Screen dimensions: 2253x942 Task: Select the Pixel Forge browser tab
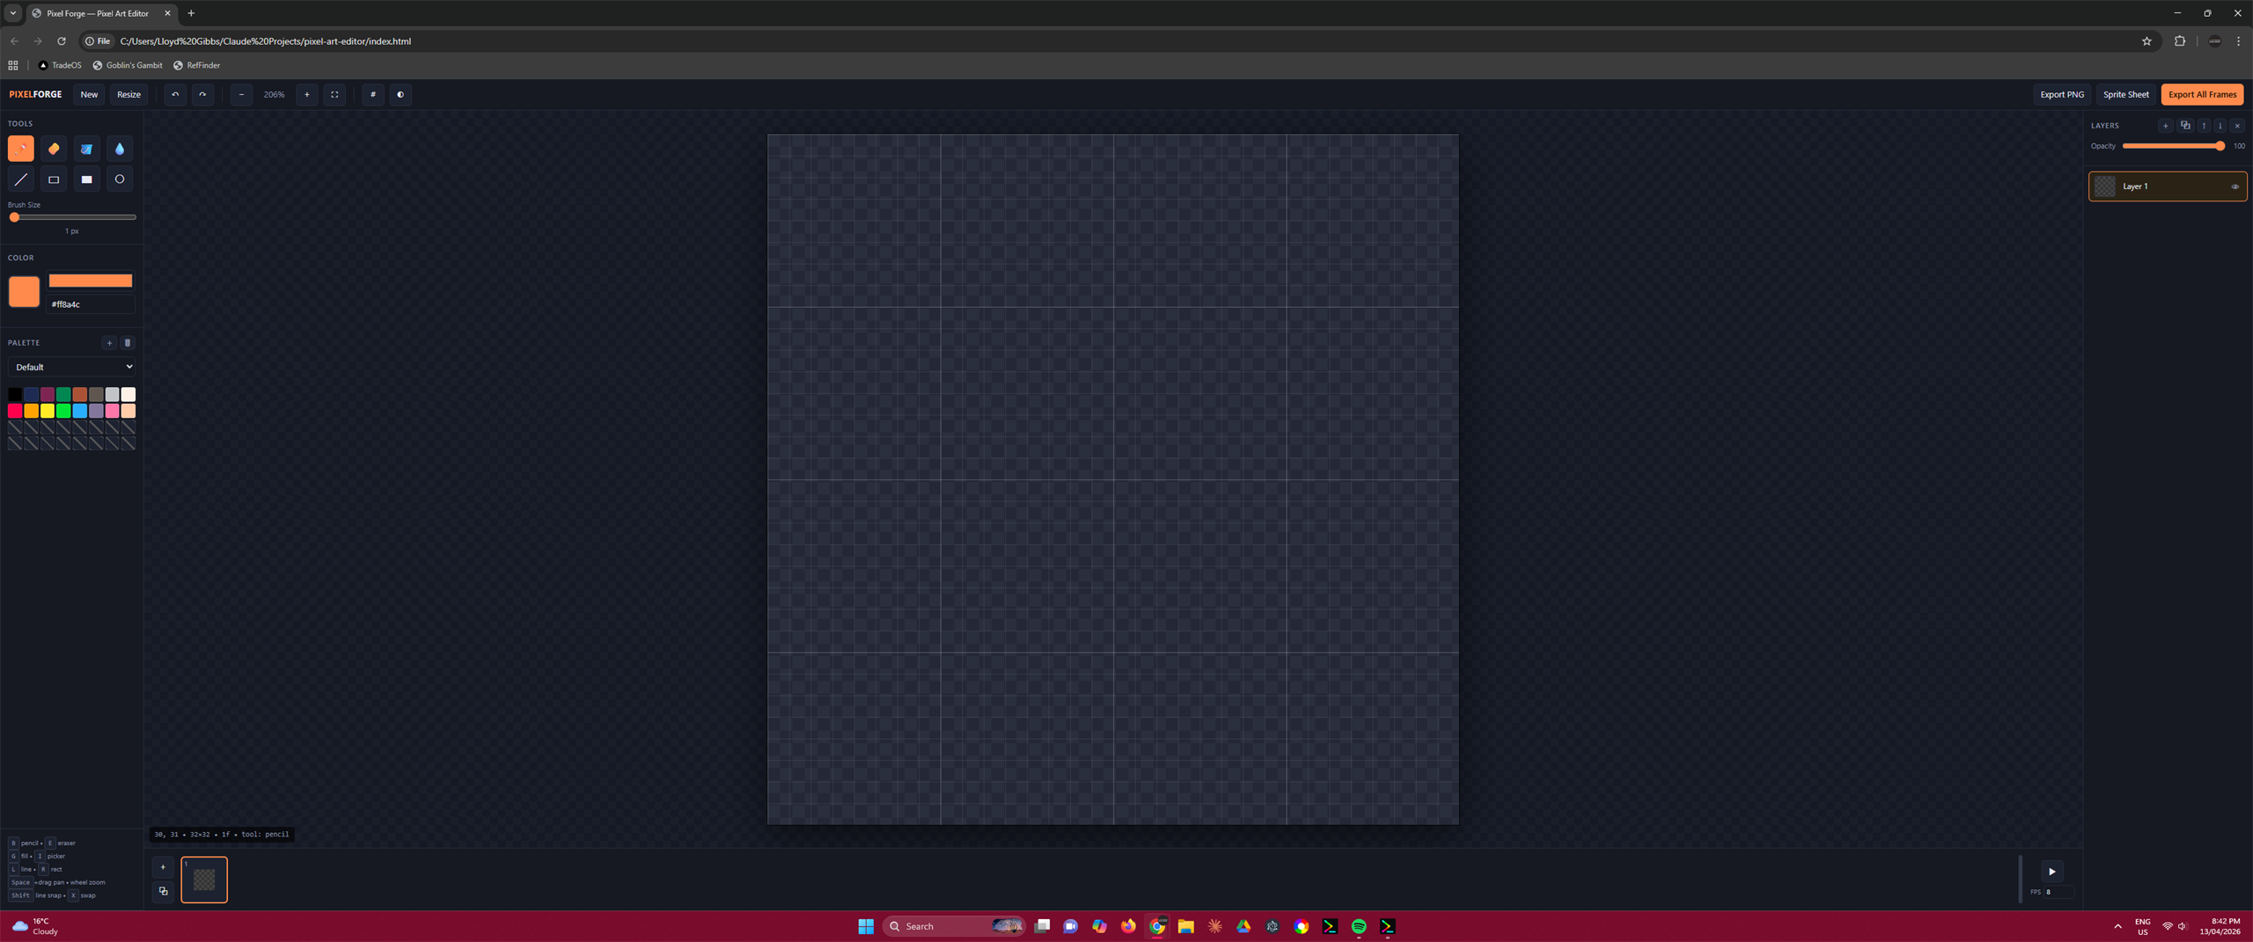[x=101, y=13]
